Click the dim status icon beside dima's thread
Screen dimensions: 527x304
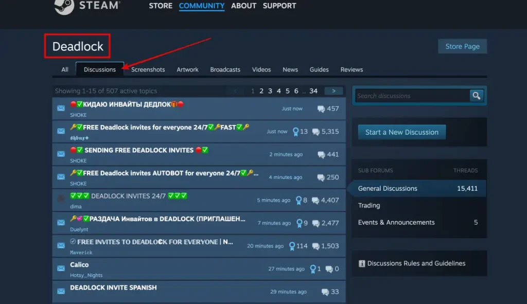pyautogui.click(x=61, y=199)
